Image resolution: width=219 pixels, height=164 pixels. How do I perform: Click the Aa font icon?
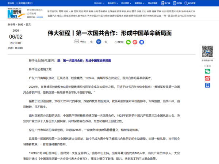coord(77,42)
